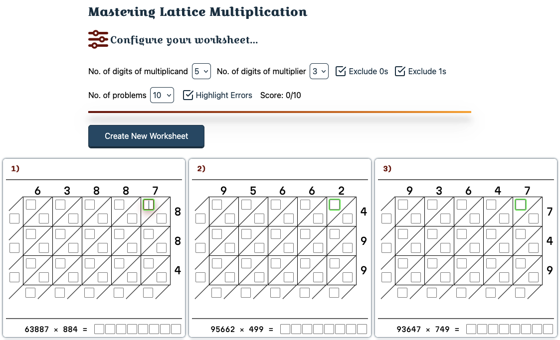Click the sliders configure icon
This screenshot has height=340, width=560.
[x=98, y=39]
